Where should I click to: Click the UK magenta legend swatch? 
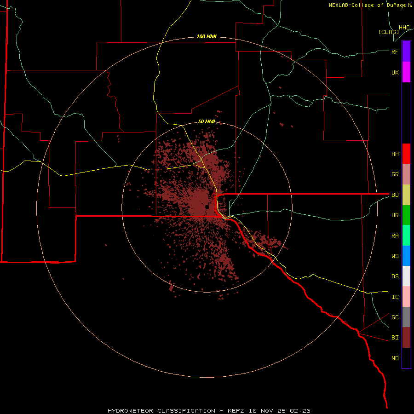(406, 72)
